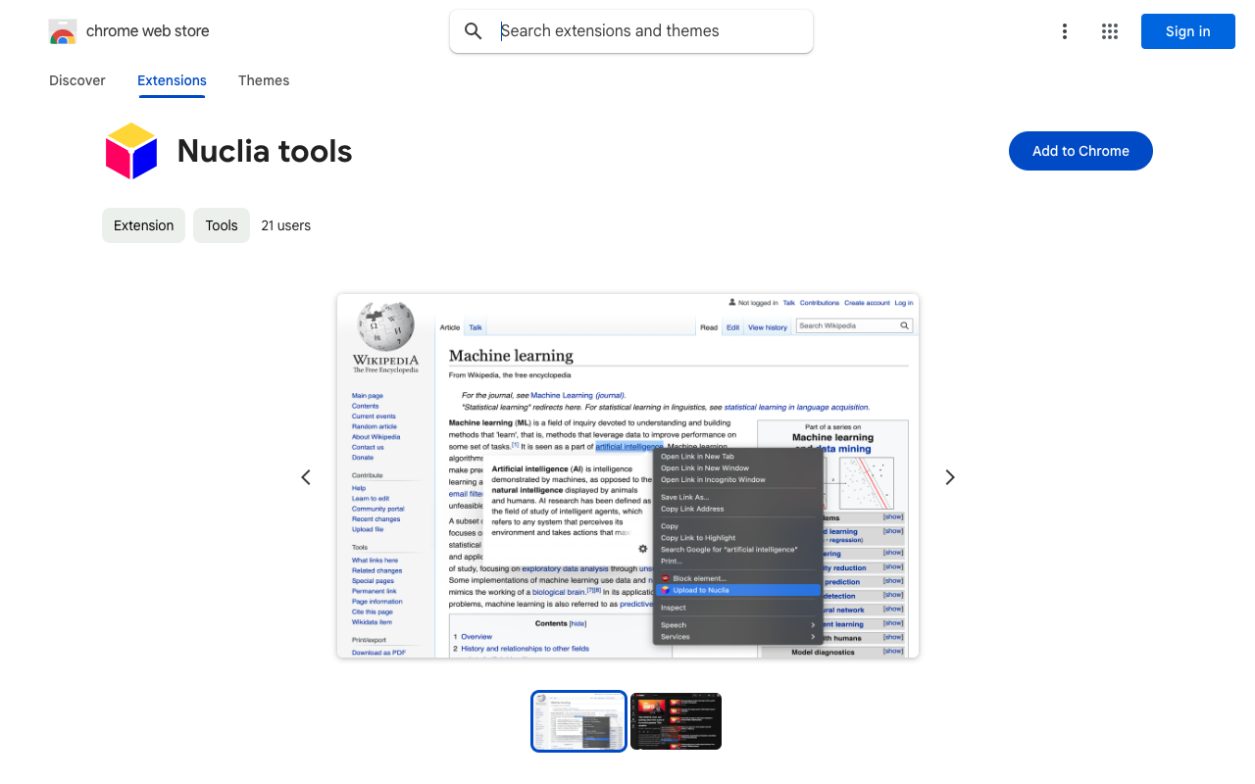Click the Nuclia tools cube logo
Image resolution: width=1255 pixels, height=784 pixels.
131,151
